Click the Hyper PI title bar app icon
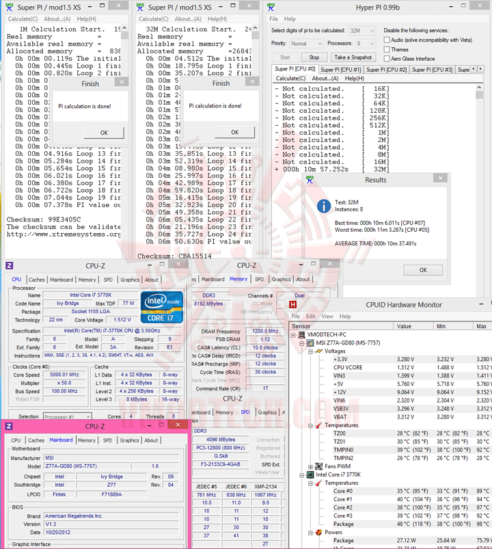The image size is (492, 549). click(x=271, y=7)
